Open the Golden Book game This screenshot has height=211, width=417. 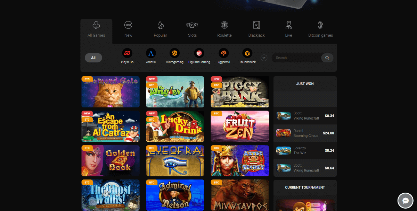click(111, 161)
